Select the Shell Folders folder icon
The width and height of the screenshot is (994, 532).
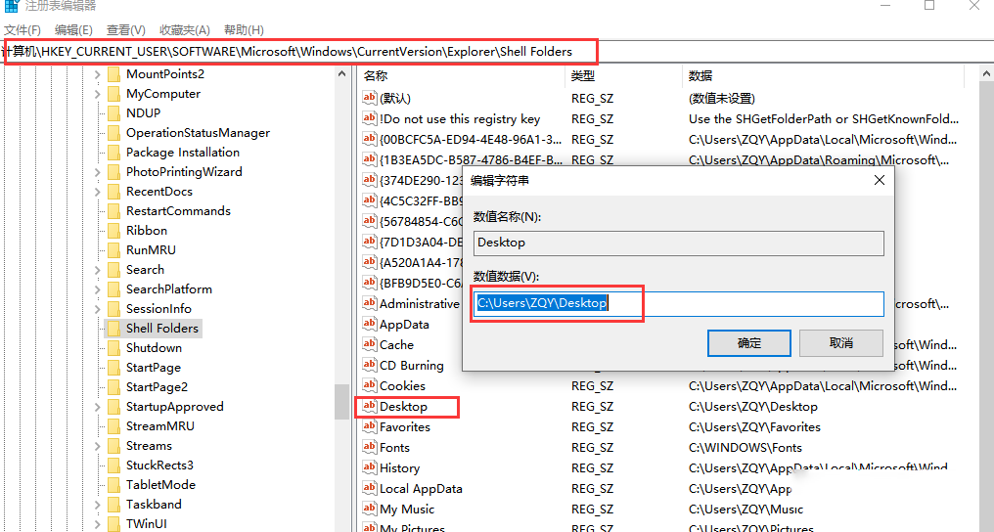pos(114,328)
